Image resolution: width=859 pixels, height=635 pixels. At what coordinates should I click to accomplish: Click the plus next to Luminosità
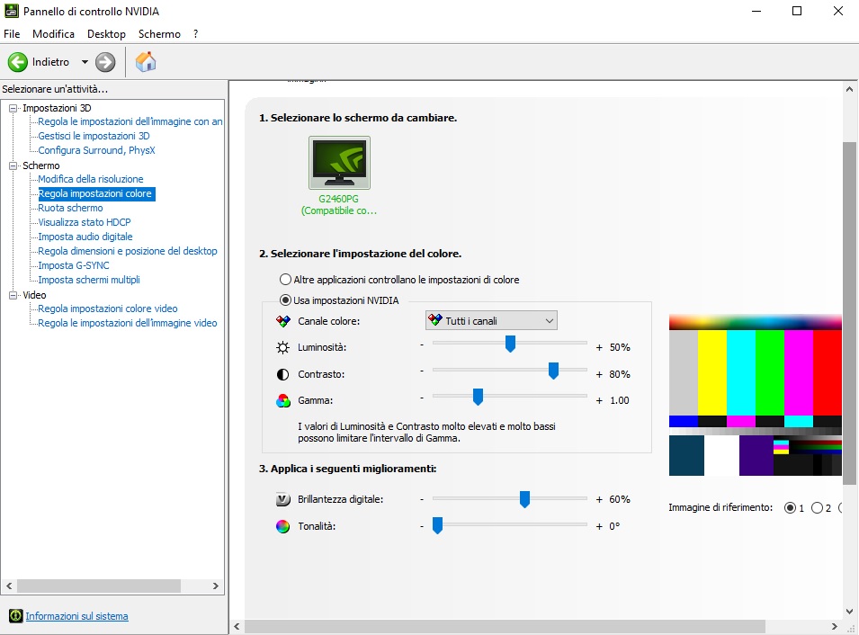pos(599,347)
